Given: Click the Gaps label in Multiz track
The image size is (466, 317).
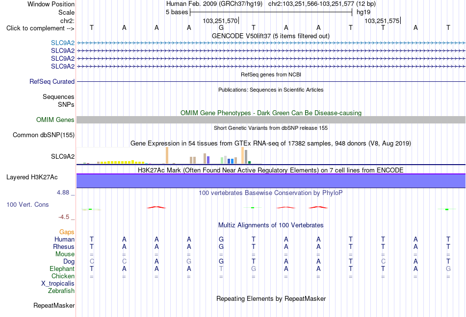Looking at the screenshot, I should 67,232.
